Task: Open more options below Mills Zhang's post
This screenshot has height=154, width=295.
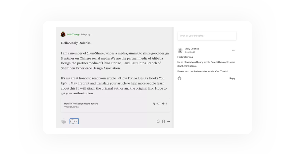Action: pyautogui.click(x=169, y=121)
